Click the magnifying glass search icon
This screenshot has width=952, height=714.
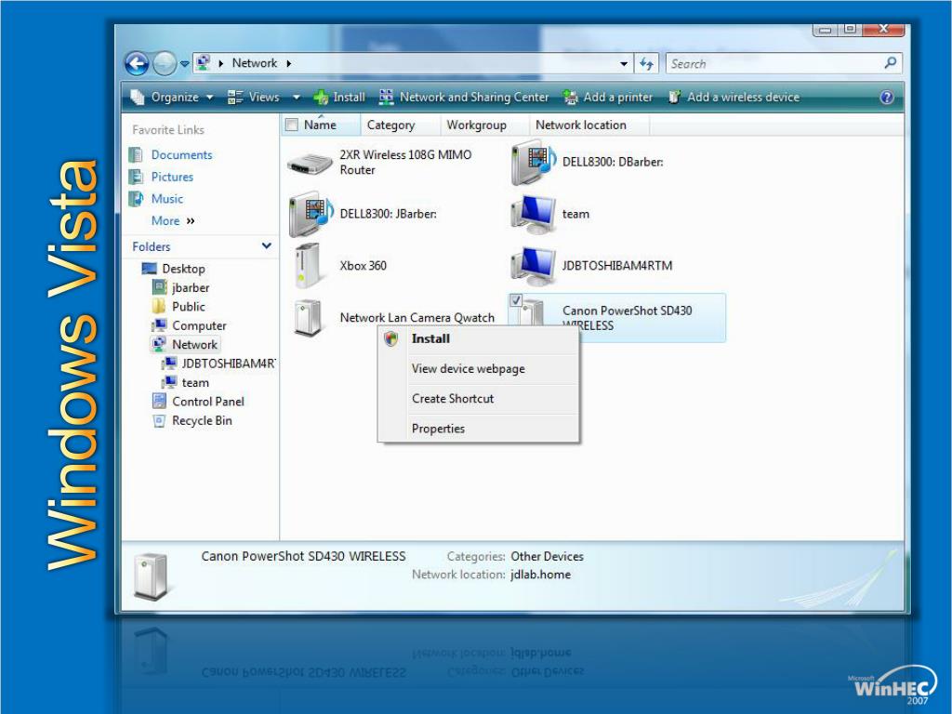pos(890,63)
